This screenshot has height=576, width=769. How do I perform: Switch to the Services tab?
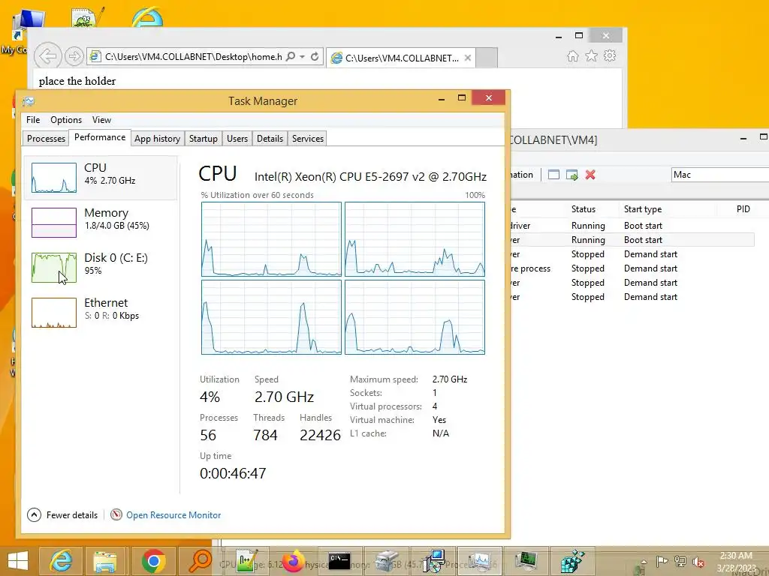[x=307, y=139]
